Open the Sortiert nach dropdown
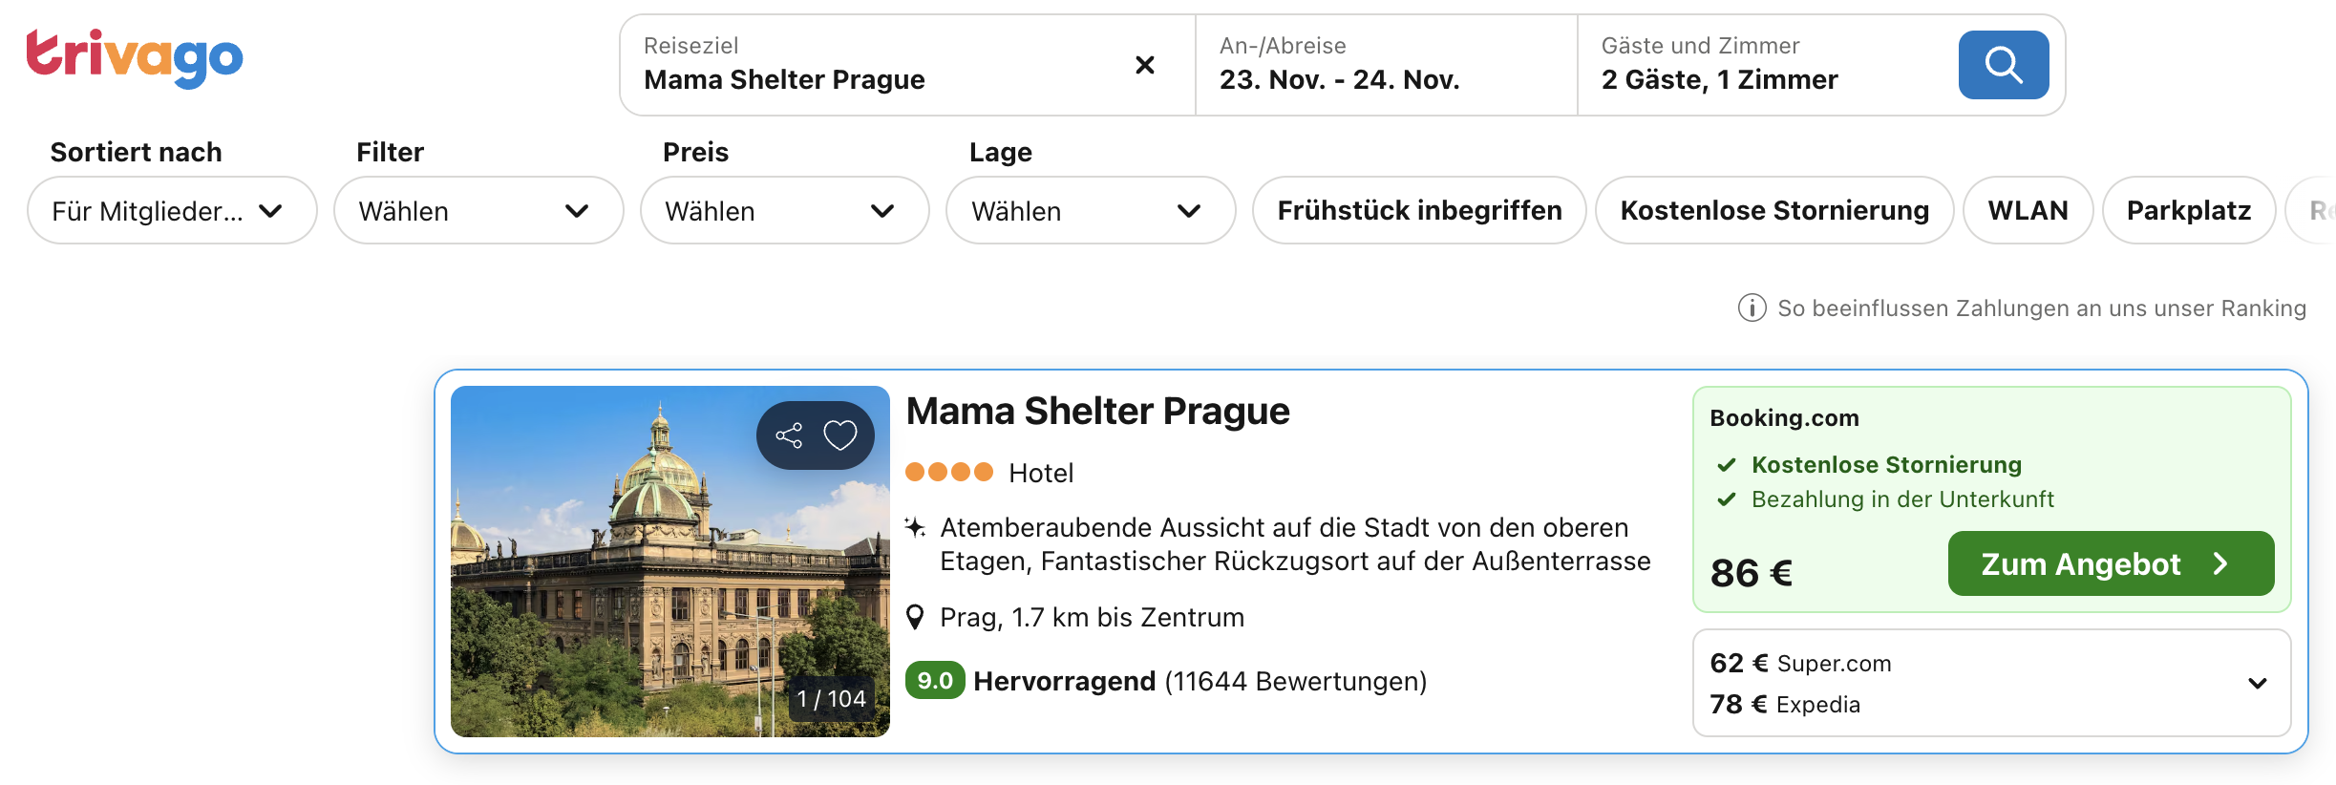The height and width of the screenshot is (785, 2336). coord(172,210)
